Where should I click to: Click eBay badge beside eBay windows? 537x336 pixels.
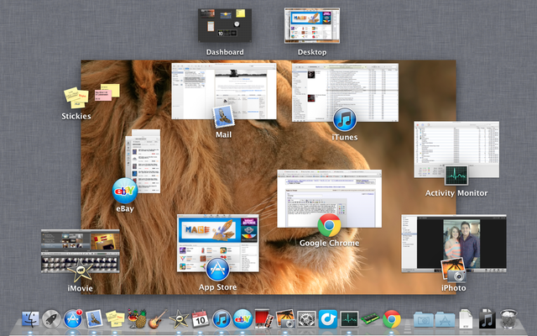(125, 191)
